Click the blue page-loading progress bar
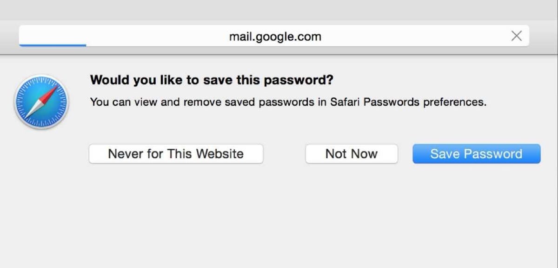 [x=53, y=45]
